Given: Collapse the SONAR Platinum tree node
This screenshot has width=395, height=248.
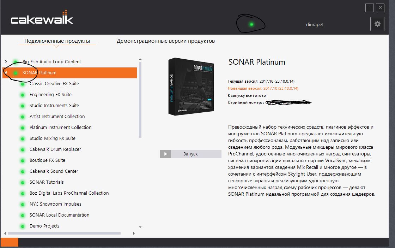Looking at the screenshot, I should tap(6, 73).
